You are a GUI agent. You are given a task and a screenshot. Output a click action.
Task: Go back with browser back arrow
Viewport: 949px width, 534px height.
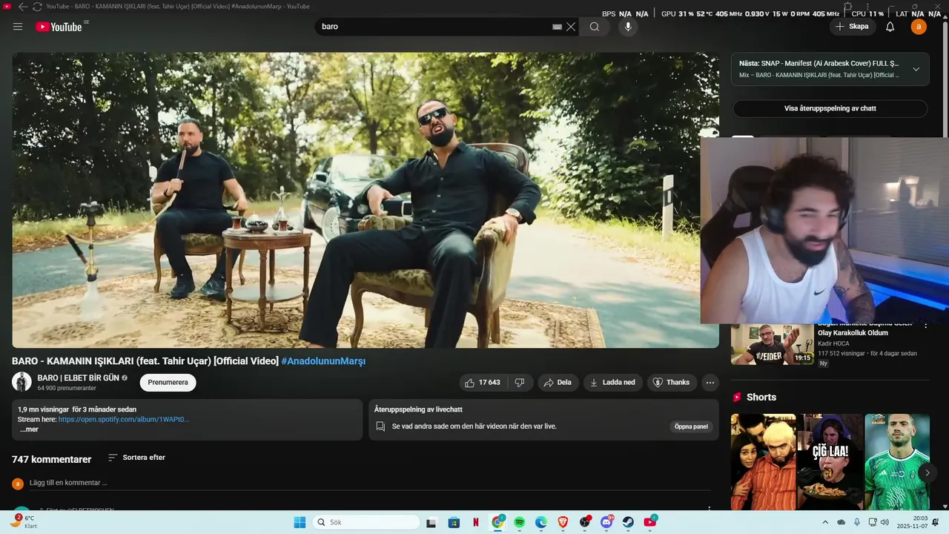22,6
